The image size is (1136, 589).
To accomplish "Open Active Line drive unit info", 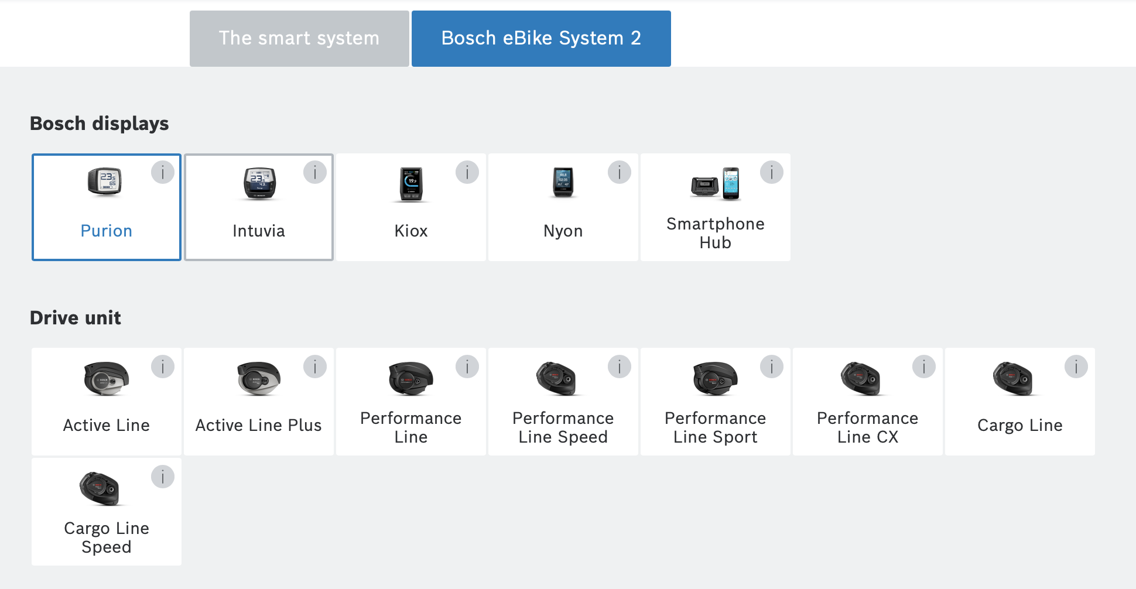I will (x=162, y=367).
